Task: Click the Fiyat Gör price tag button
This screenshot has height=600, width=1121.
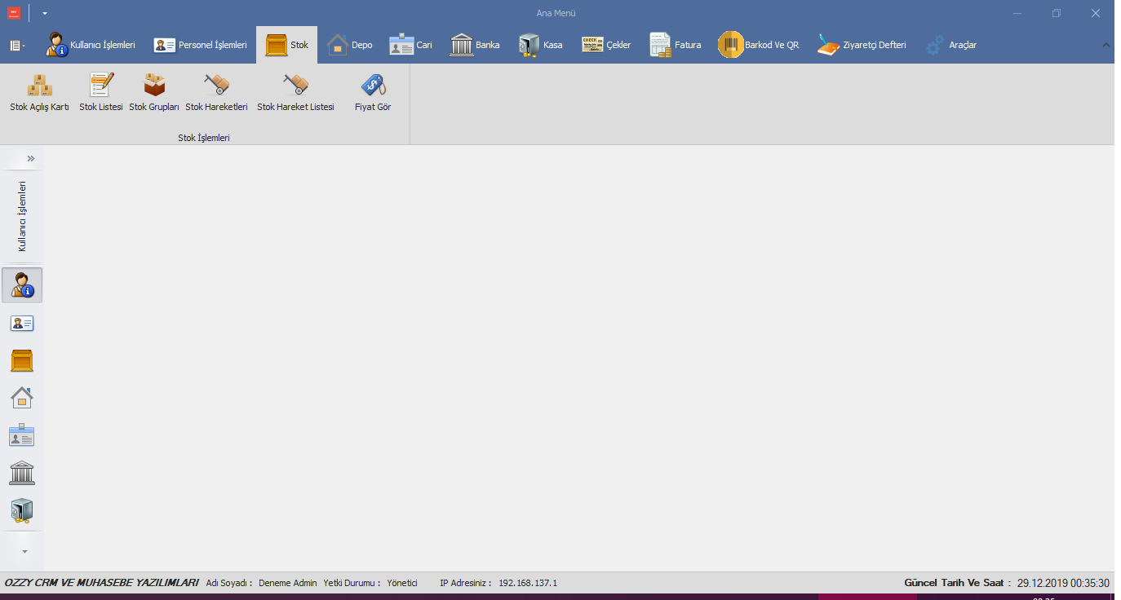Action: [x=373, y=93]
